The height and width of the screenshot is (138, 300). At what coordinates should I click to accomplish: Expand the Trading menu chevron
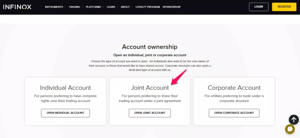pyautogui.click(x=82, y=7)
